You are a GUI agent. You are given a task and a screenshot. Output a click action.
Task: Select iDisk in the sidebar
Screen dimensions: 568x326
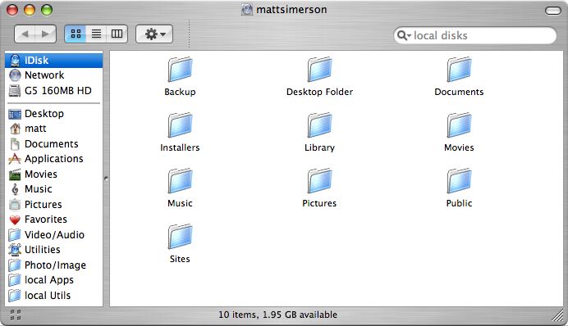[x=54, y=61]
